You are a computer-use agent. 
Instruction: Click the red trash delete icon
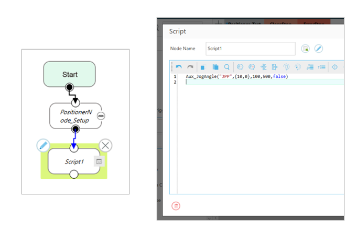176,206
